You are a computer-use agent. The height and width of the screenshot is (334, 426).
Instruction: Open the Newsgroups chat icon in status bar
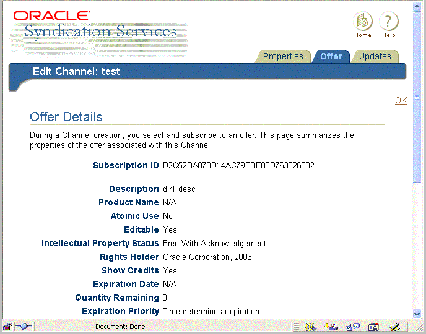pyautogui.click(x=352, y=327)
